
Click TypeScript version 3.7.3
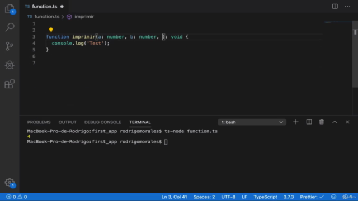click(x=289, y=197)
